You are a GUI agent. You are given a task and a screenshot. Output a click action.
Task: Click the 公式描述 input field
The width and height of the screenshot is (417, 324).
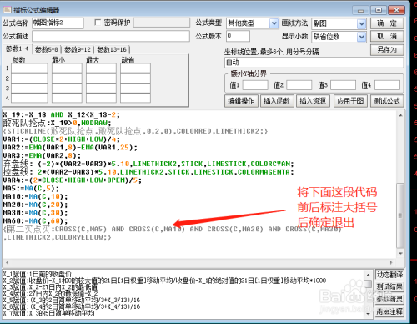point(111,36)
